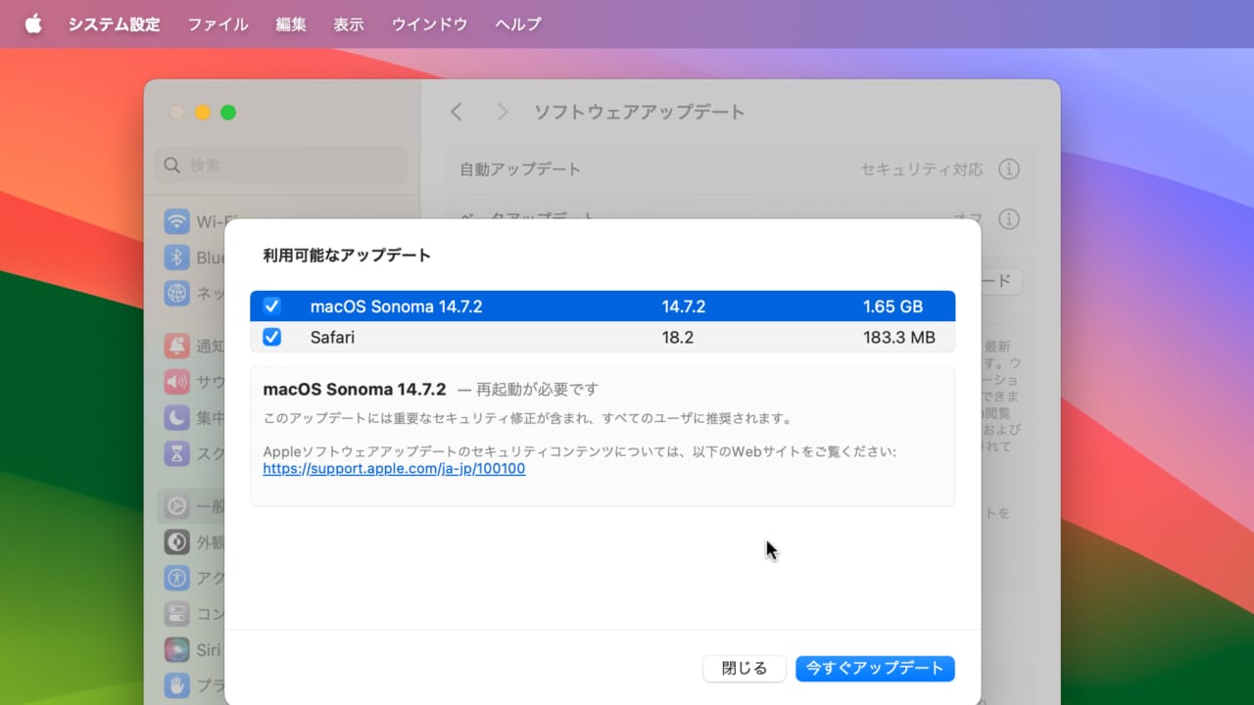Viewport: 1254px width, 705px height.
Task: Click the Accessibility icon in the sidebar
Action: tap(176, 578)
